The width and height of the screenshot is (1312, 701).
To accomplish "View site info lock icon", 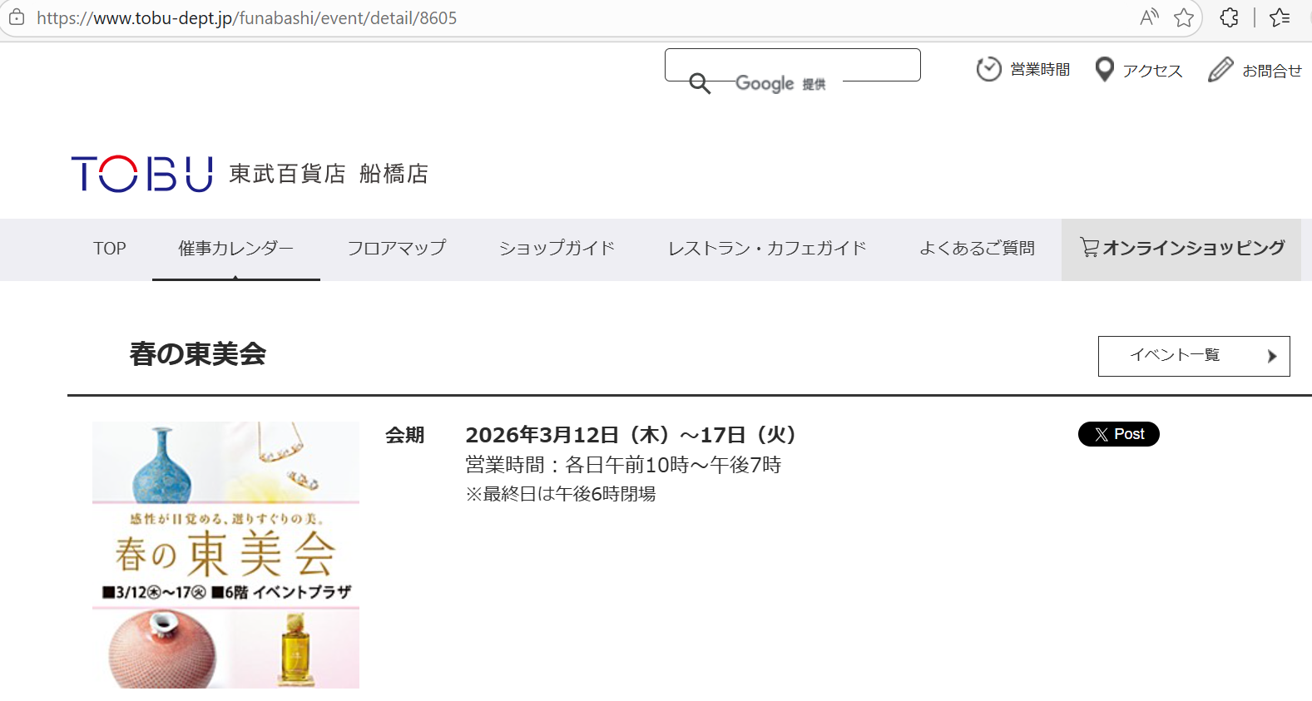I will [x=17, y=17].
